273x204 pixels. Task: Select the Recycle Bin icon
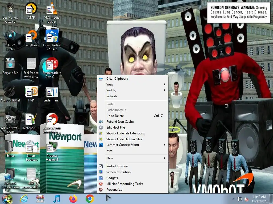[10, 66]
